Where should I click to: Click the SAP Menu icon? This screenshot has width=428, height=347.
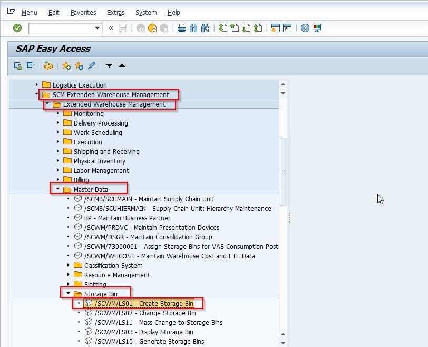[x=31, y=66]
